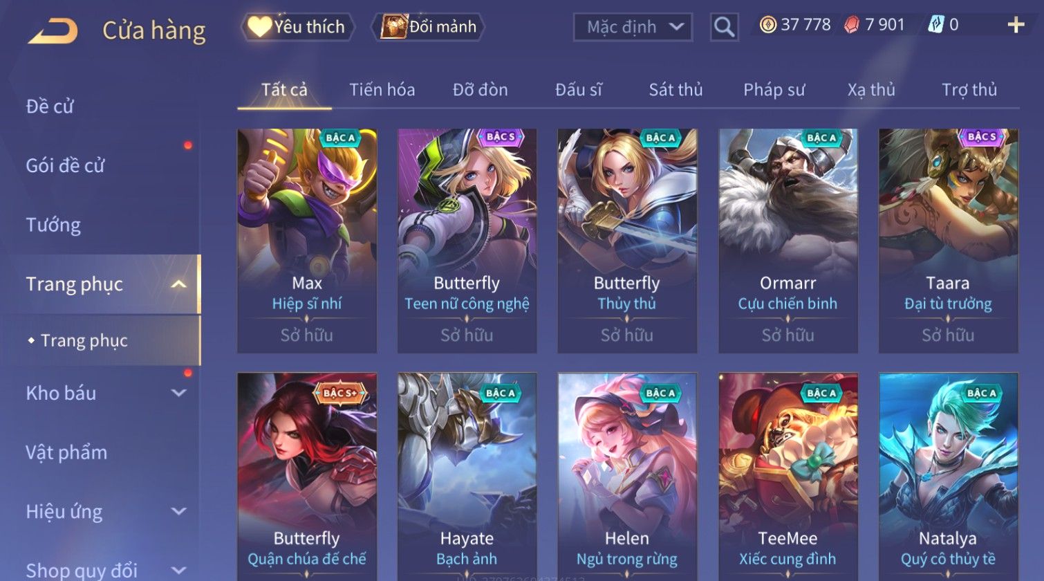Open the search magnifier icon

click(x=724, y=27)
